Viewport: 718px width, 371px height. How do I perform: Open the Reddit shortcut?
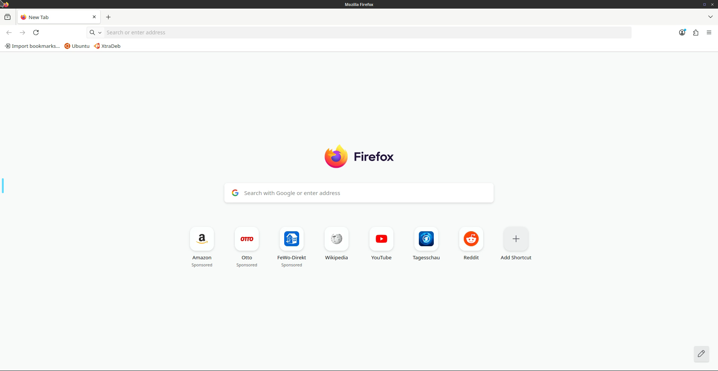471,239
